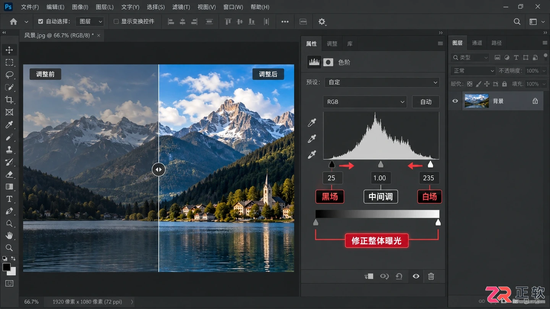Viewport: 550px width, 309px height.
Task: Open the 正常 blend mode dropdown
Action: point(473,71)
